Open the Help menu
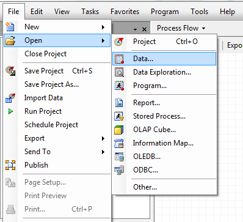The width and height of the screenshot is (243, 222). (x=227, y=12)
